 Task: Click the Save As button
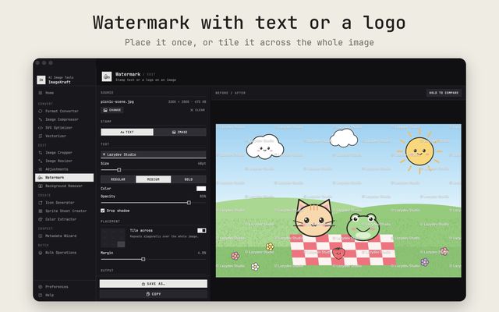[x=154, y=284]
